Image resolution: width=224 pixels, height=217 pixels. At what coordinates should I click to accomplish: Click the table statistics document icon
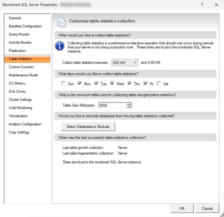61,22
